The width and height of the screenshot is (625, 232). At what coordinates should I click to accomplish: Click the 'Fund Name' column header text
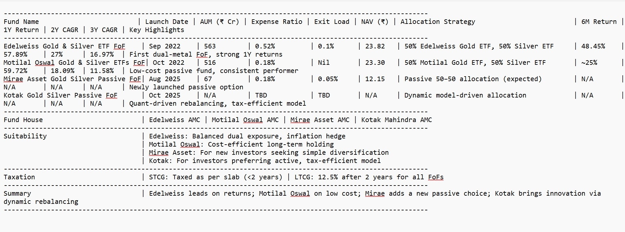(21, 22)
